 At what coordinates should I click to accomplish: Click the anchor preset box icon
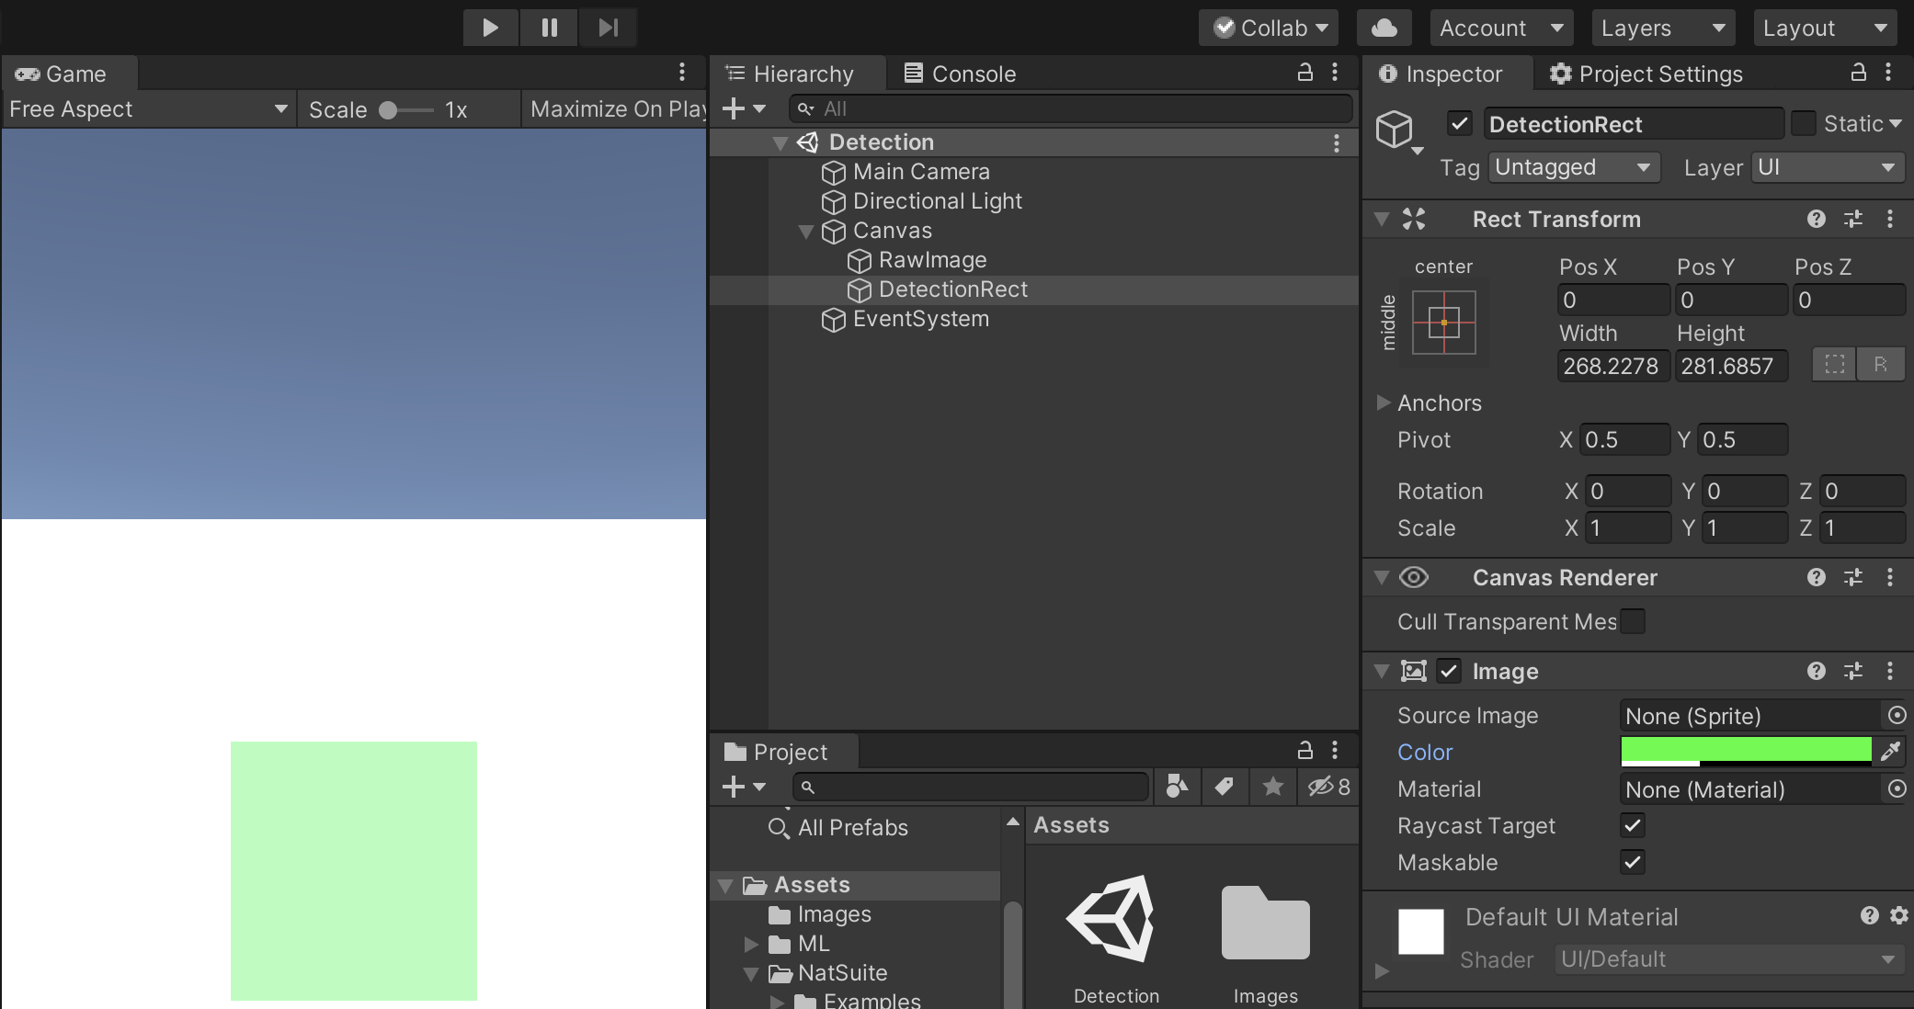pos(1443,323)
